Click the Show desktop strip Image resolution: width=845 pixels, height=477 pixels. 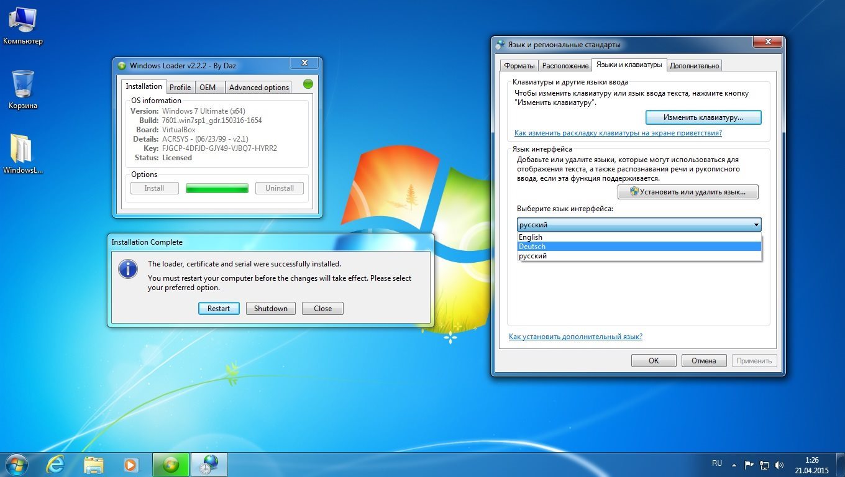point(841,465)
